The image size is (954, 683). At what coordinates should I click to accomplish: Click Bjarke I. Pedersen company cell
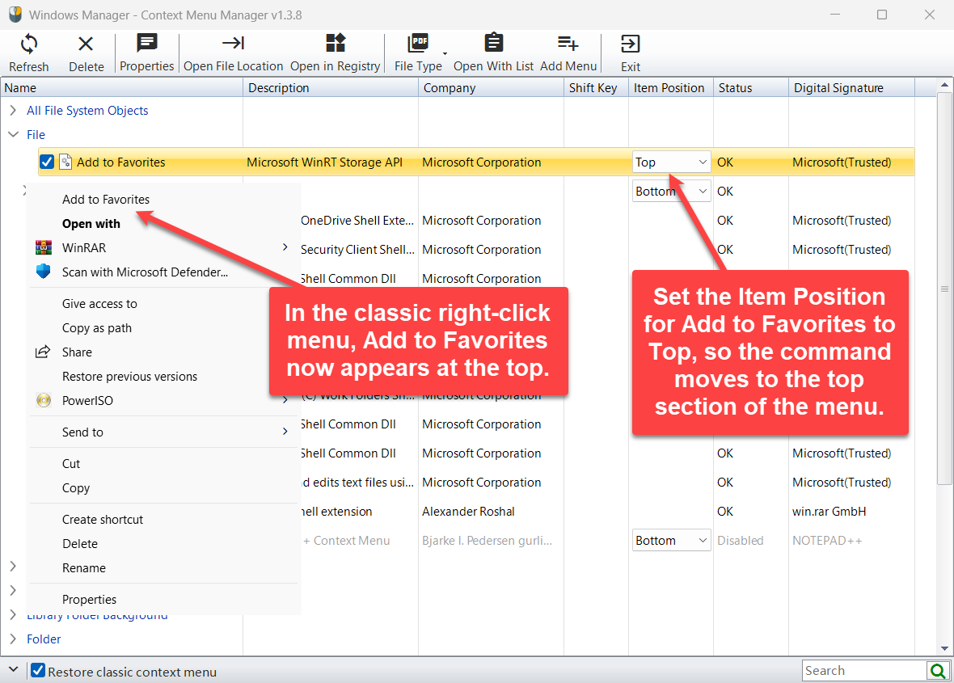coord(488,541)
